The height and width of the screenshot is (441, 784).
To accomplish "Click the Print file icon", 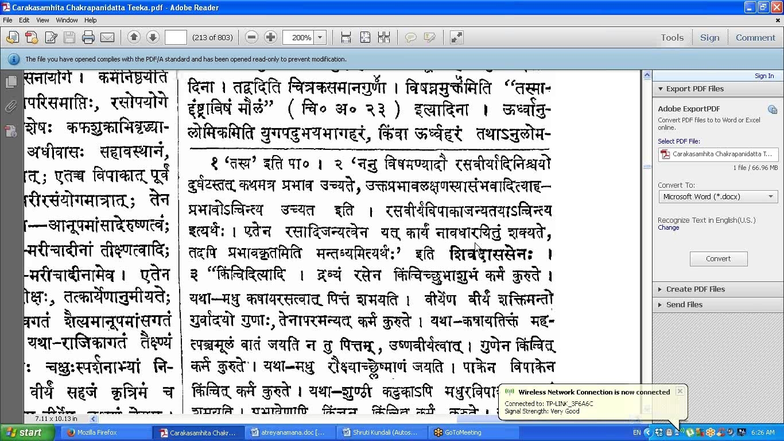I will pos(88,38).
